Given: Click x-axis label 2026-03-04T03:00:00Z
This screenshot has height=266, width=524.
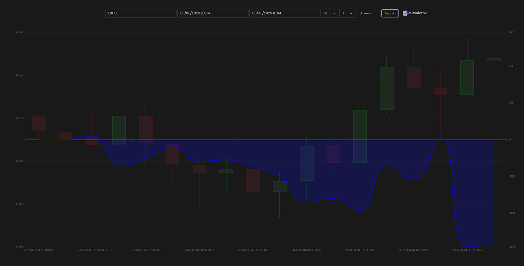Looking at the screenshot, I should coord(199,250).
